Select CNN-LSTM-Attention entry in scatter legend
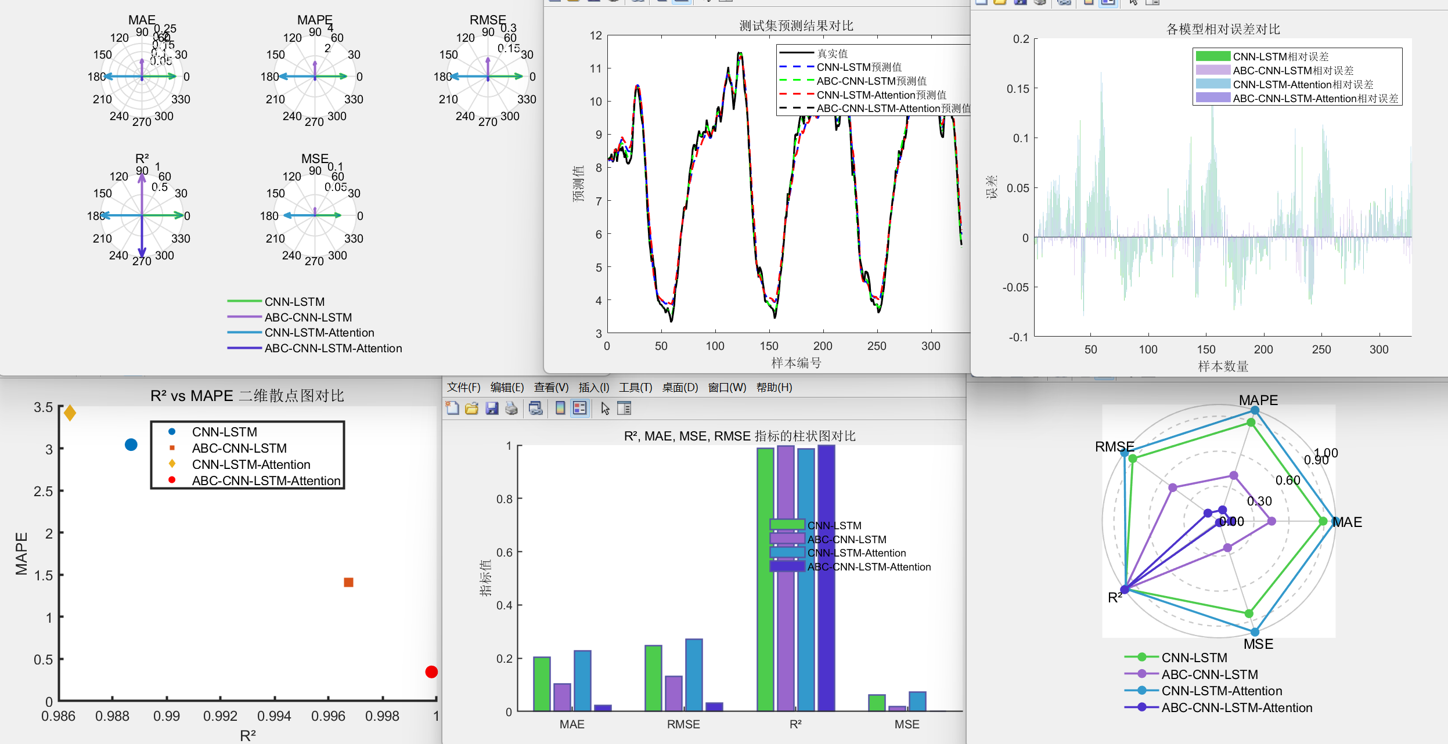 pos(251,464)
